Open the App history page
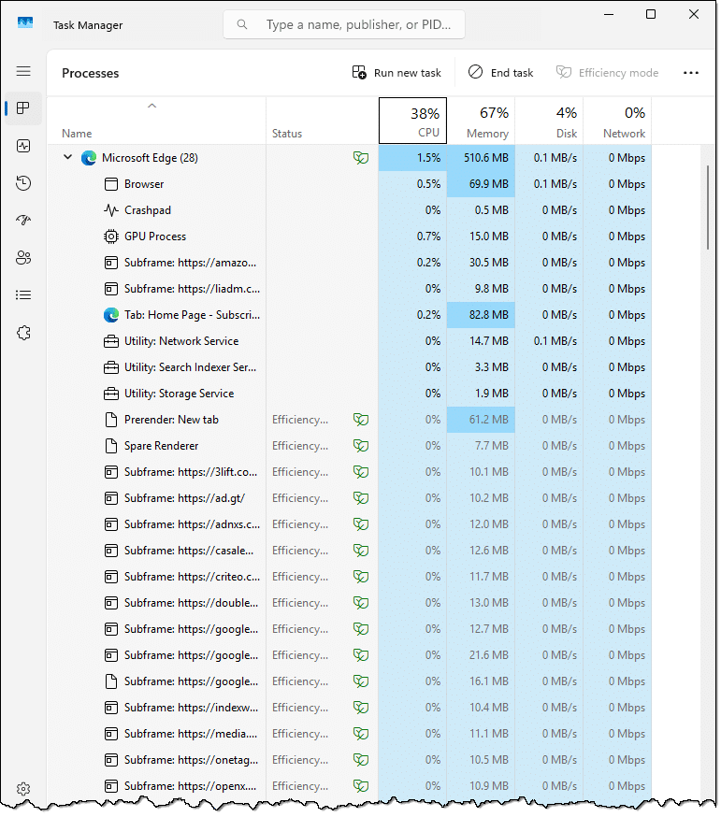Image resolution: width=721 pixels, height=817 pixels. point(23,183)
